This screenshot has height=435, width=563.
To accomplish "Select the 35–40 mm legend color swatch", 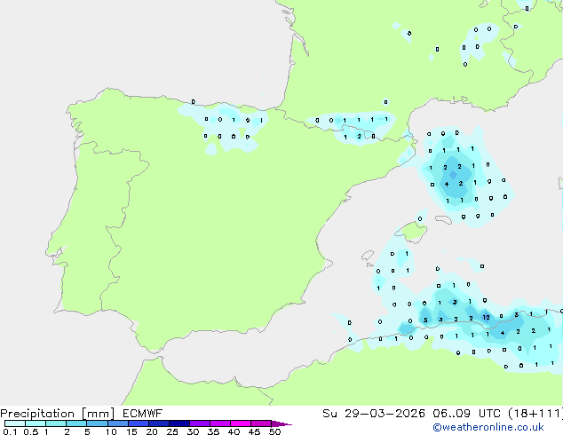I will (x=220, y=423).
